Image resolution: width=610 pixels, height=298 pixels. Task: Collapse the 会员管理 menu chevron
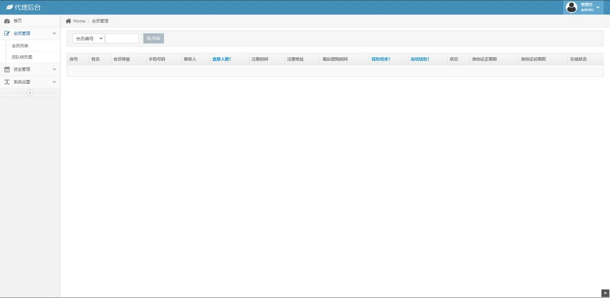pyautogui.click(x=54, y=33)
